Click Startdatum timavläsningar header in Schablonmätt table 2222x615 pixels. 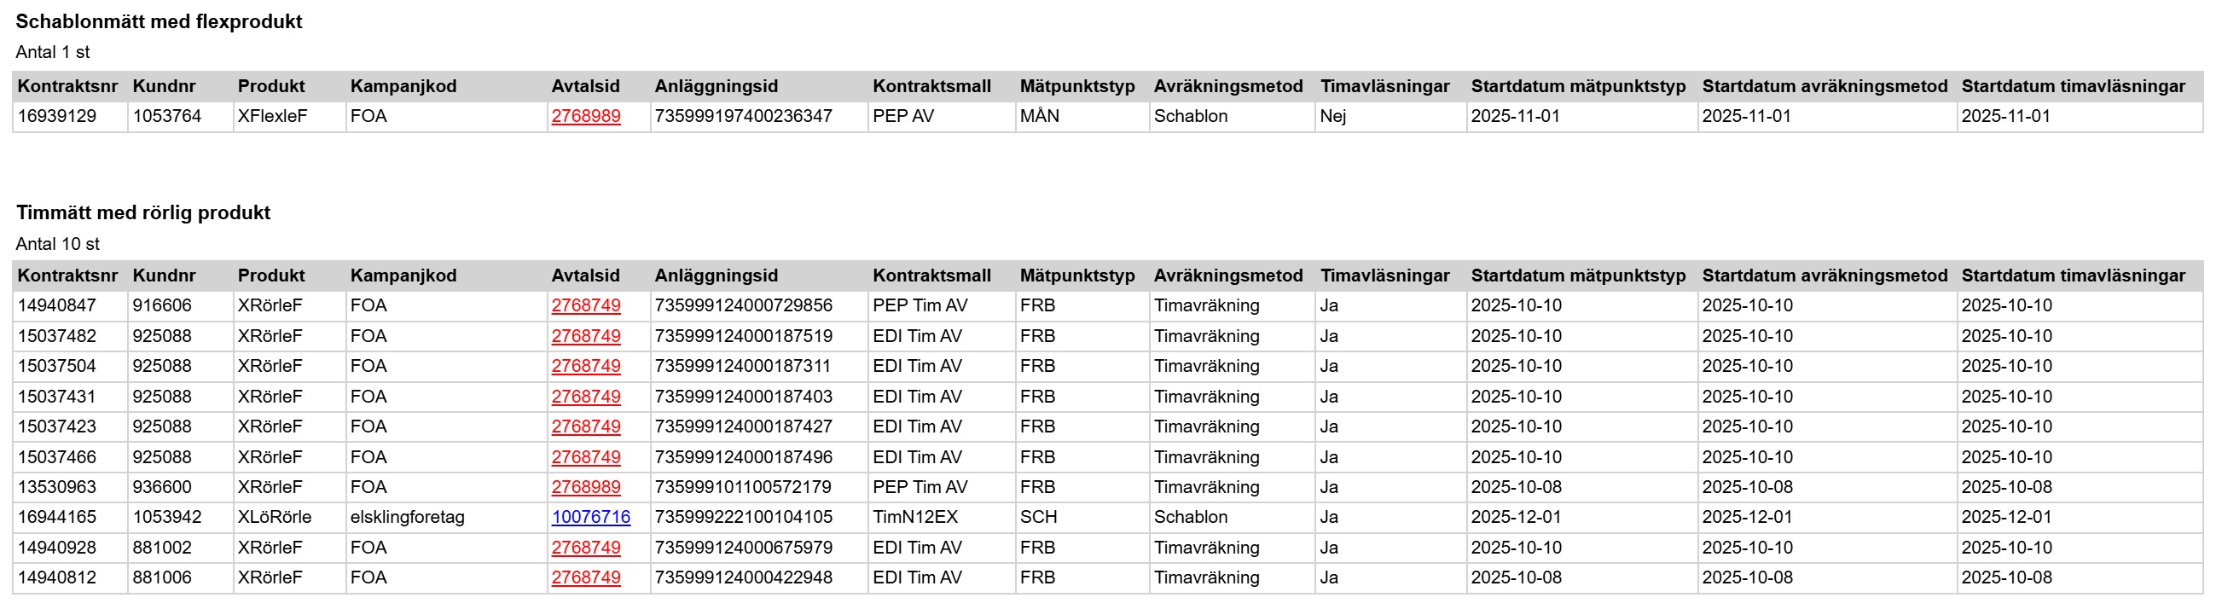pos(2073,86)
